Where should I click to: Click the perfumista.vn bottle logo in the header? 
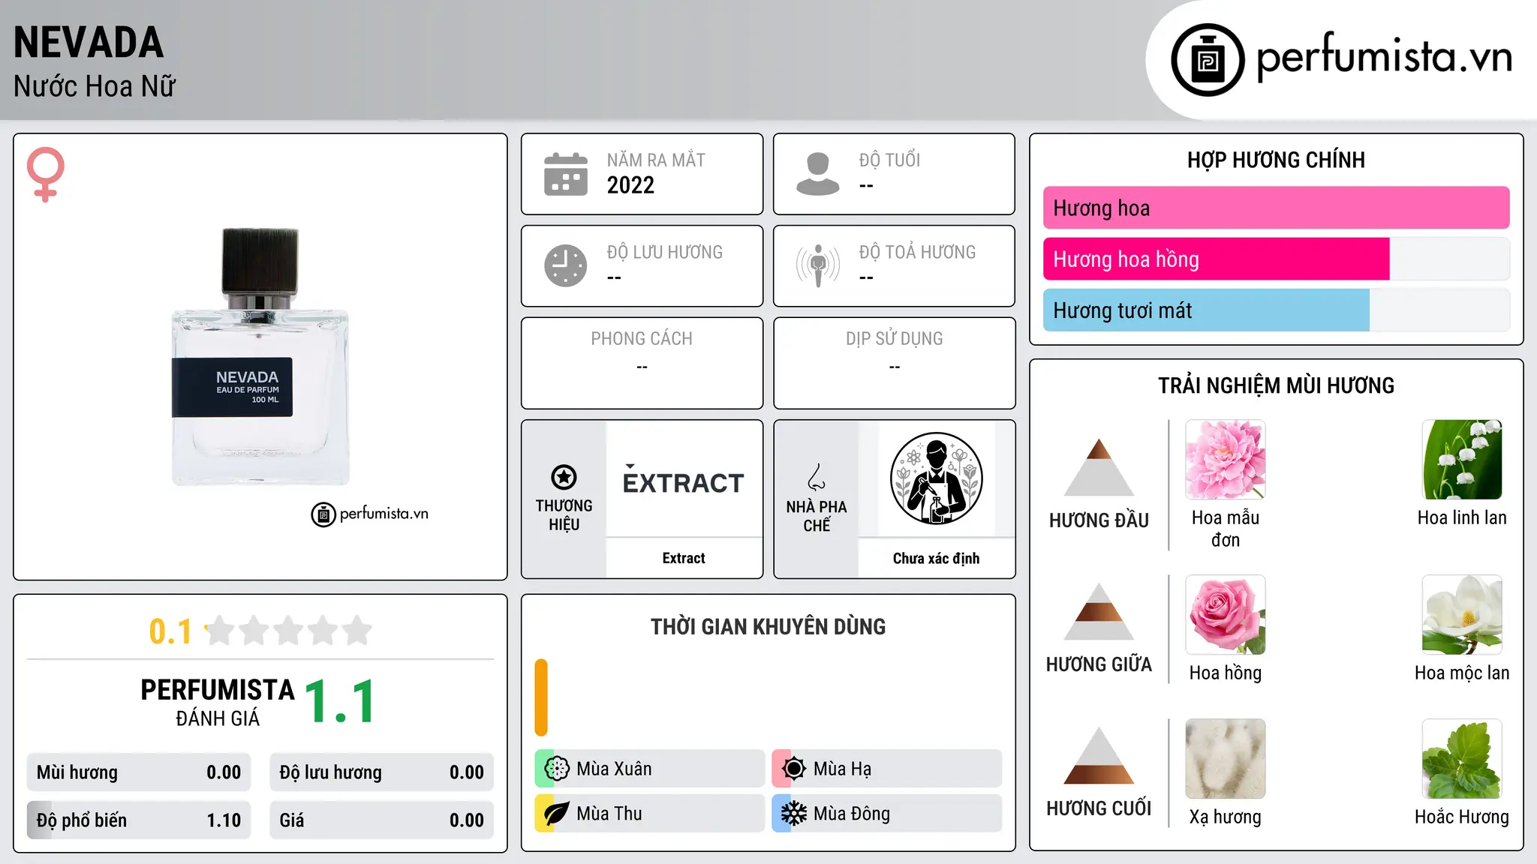[1208, 60]
